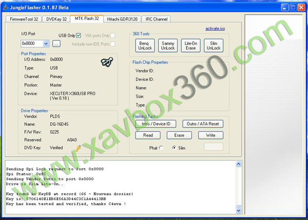Click the disabled empty button beside the Slim radio

pyautogui.click(x=214, y=147)
